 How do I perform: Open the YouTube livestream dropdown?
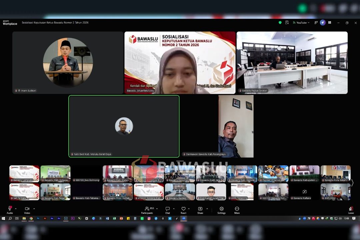pos(301,23)
